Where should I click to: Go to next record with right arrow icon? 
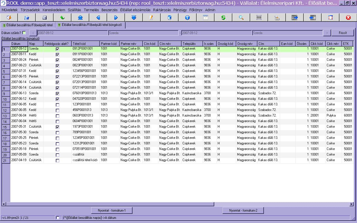click(116, 18)
